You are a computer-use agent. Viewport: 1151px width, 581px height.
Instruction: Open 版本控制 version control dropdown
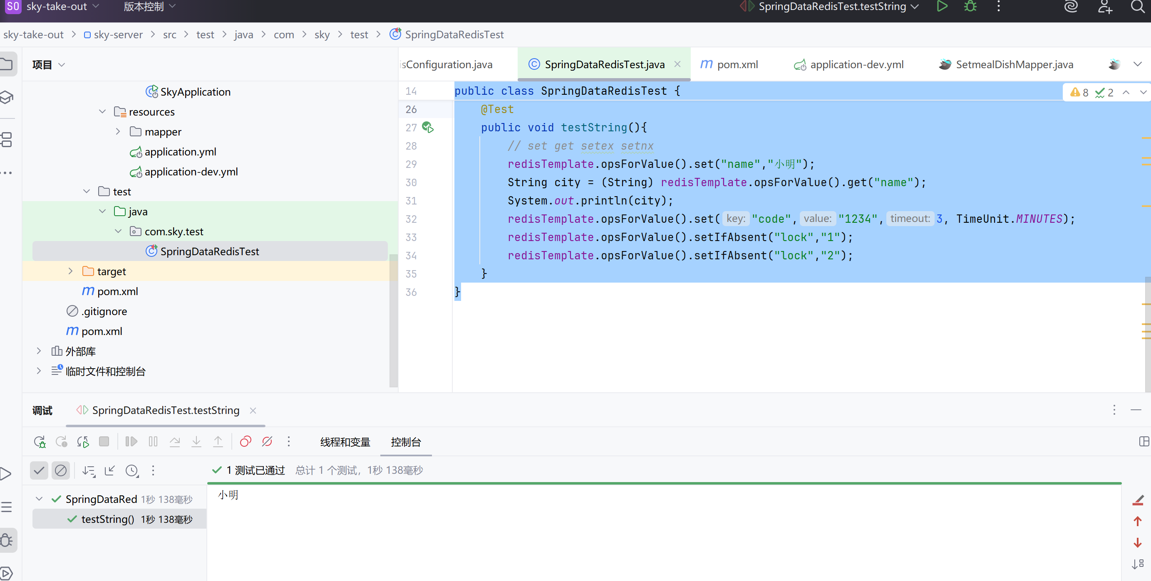pos(149,6)
